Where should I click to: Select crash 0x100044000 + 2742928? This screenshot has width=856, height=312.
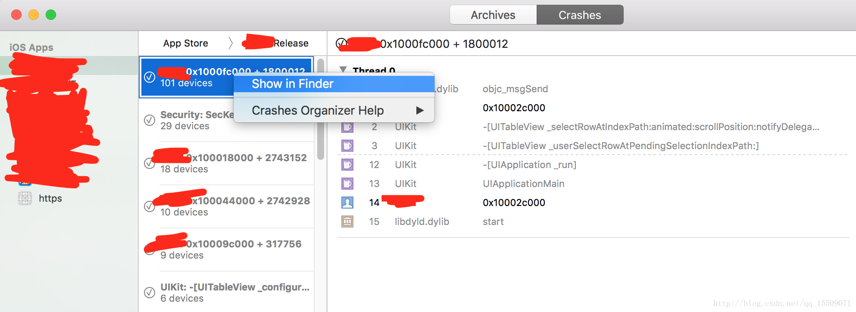pyautogui.click(x=226, y=206)
